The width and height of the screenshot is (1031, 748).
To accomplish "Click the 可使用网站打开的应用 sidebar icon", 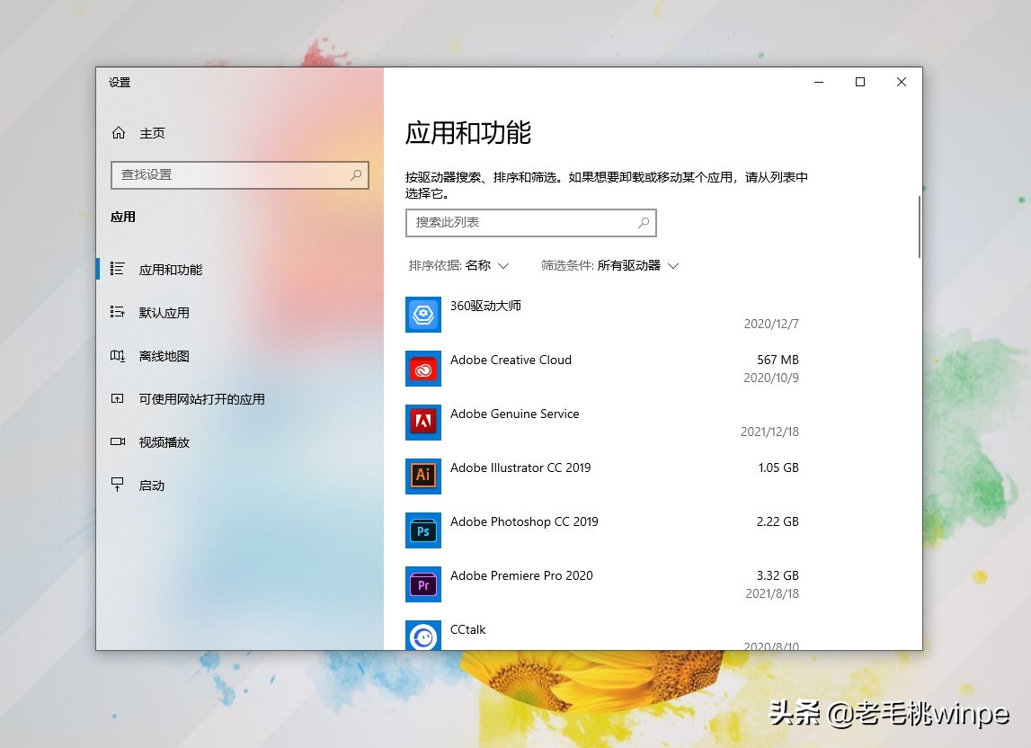I will 117,398.
